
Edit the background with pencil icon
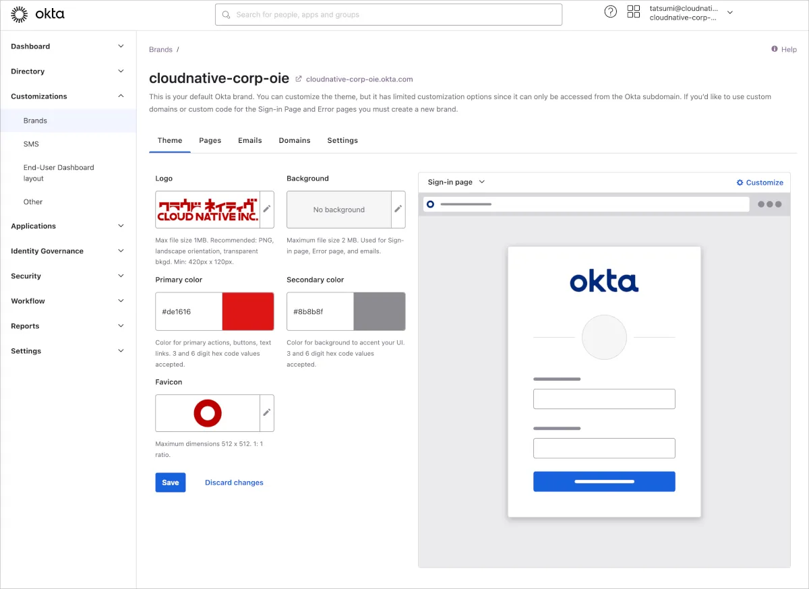(398, 210)
